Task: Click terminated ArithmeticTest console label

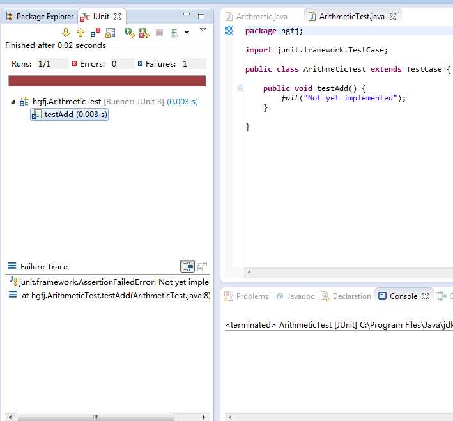Action: [x=339, y=325]
